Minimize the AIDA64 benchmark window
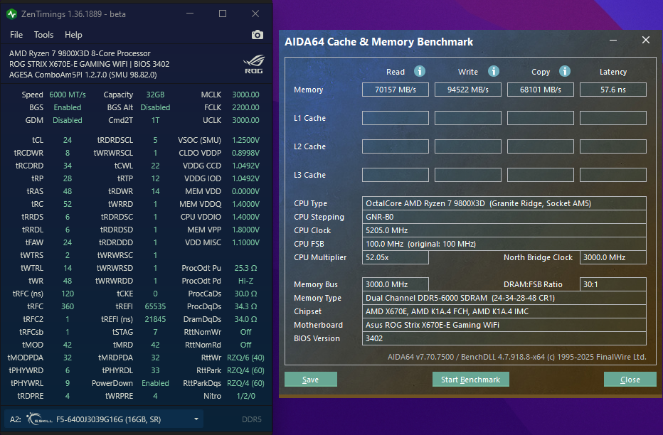 click(613, 40)
